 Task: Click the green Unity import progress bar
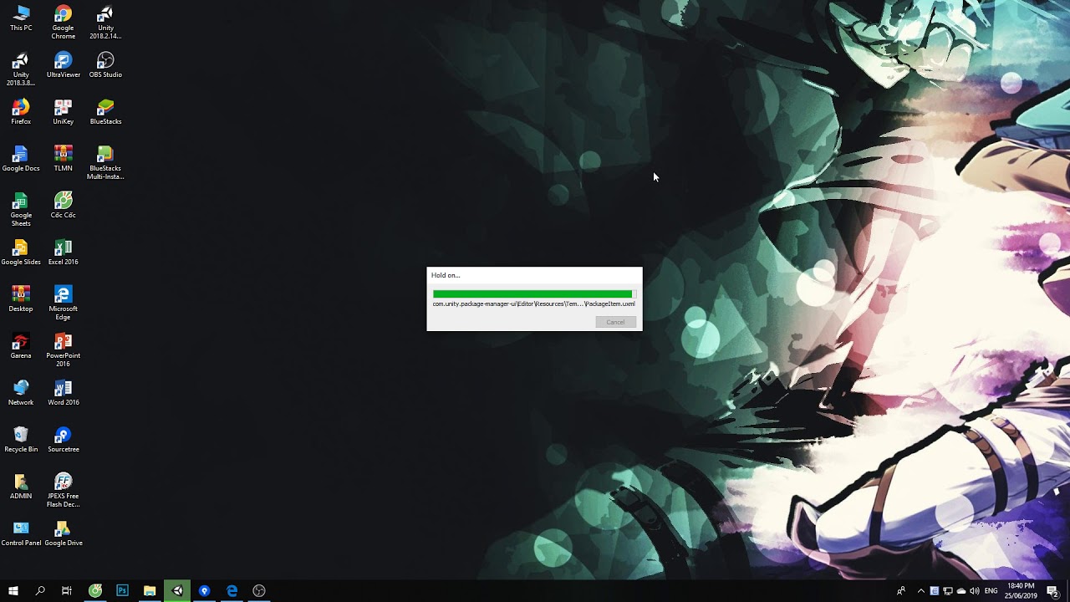pos(534,293)
